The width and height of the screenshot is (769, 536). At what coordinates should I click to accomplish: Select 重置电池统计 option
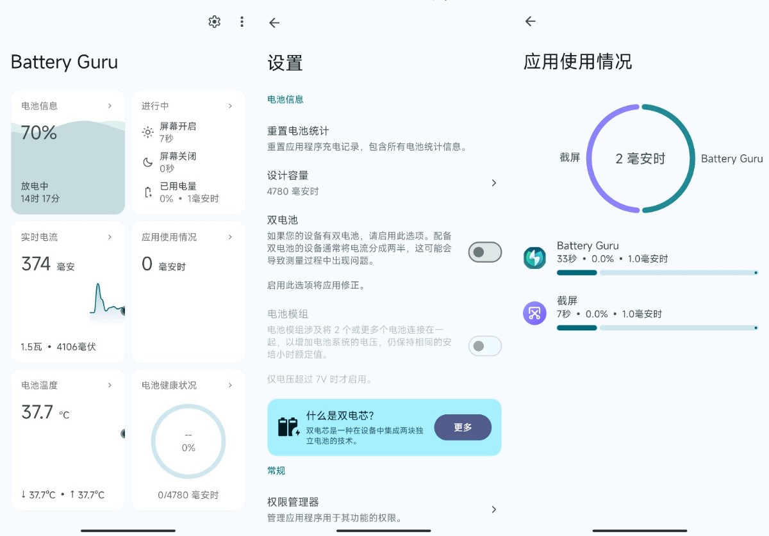pyautogui.click(x=384, y=138)
